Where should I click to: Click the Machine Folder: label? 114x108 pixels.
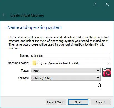pos(18,63)
